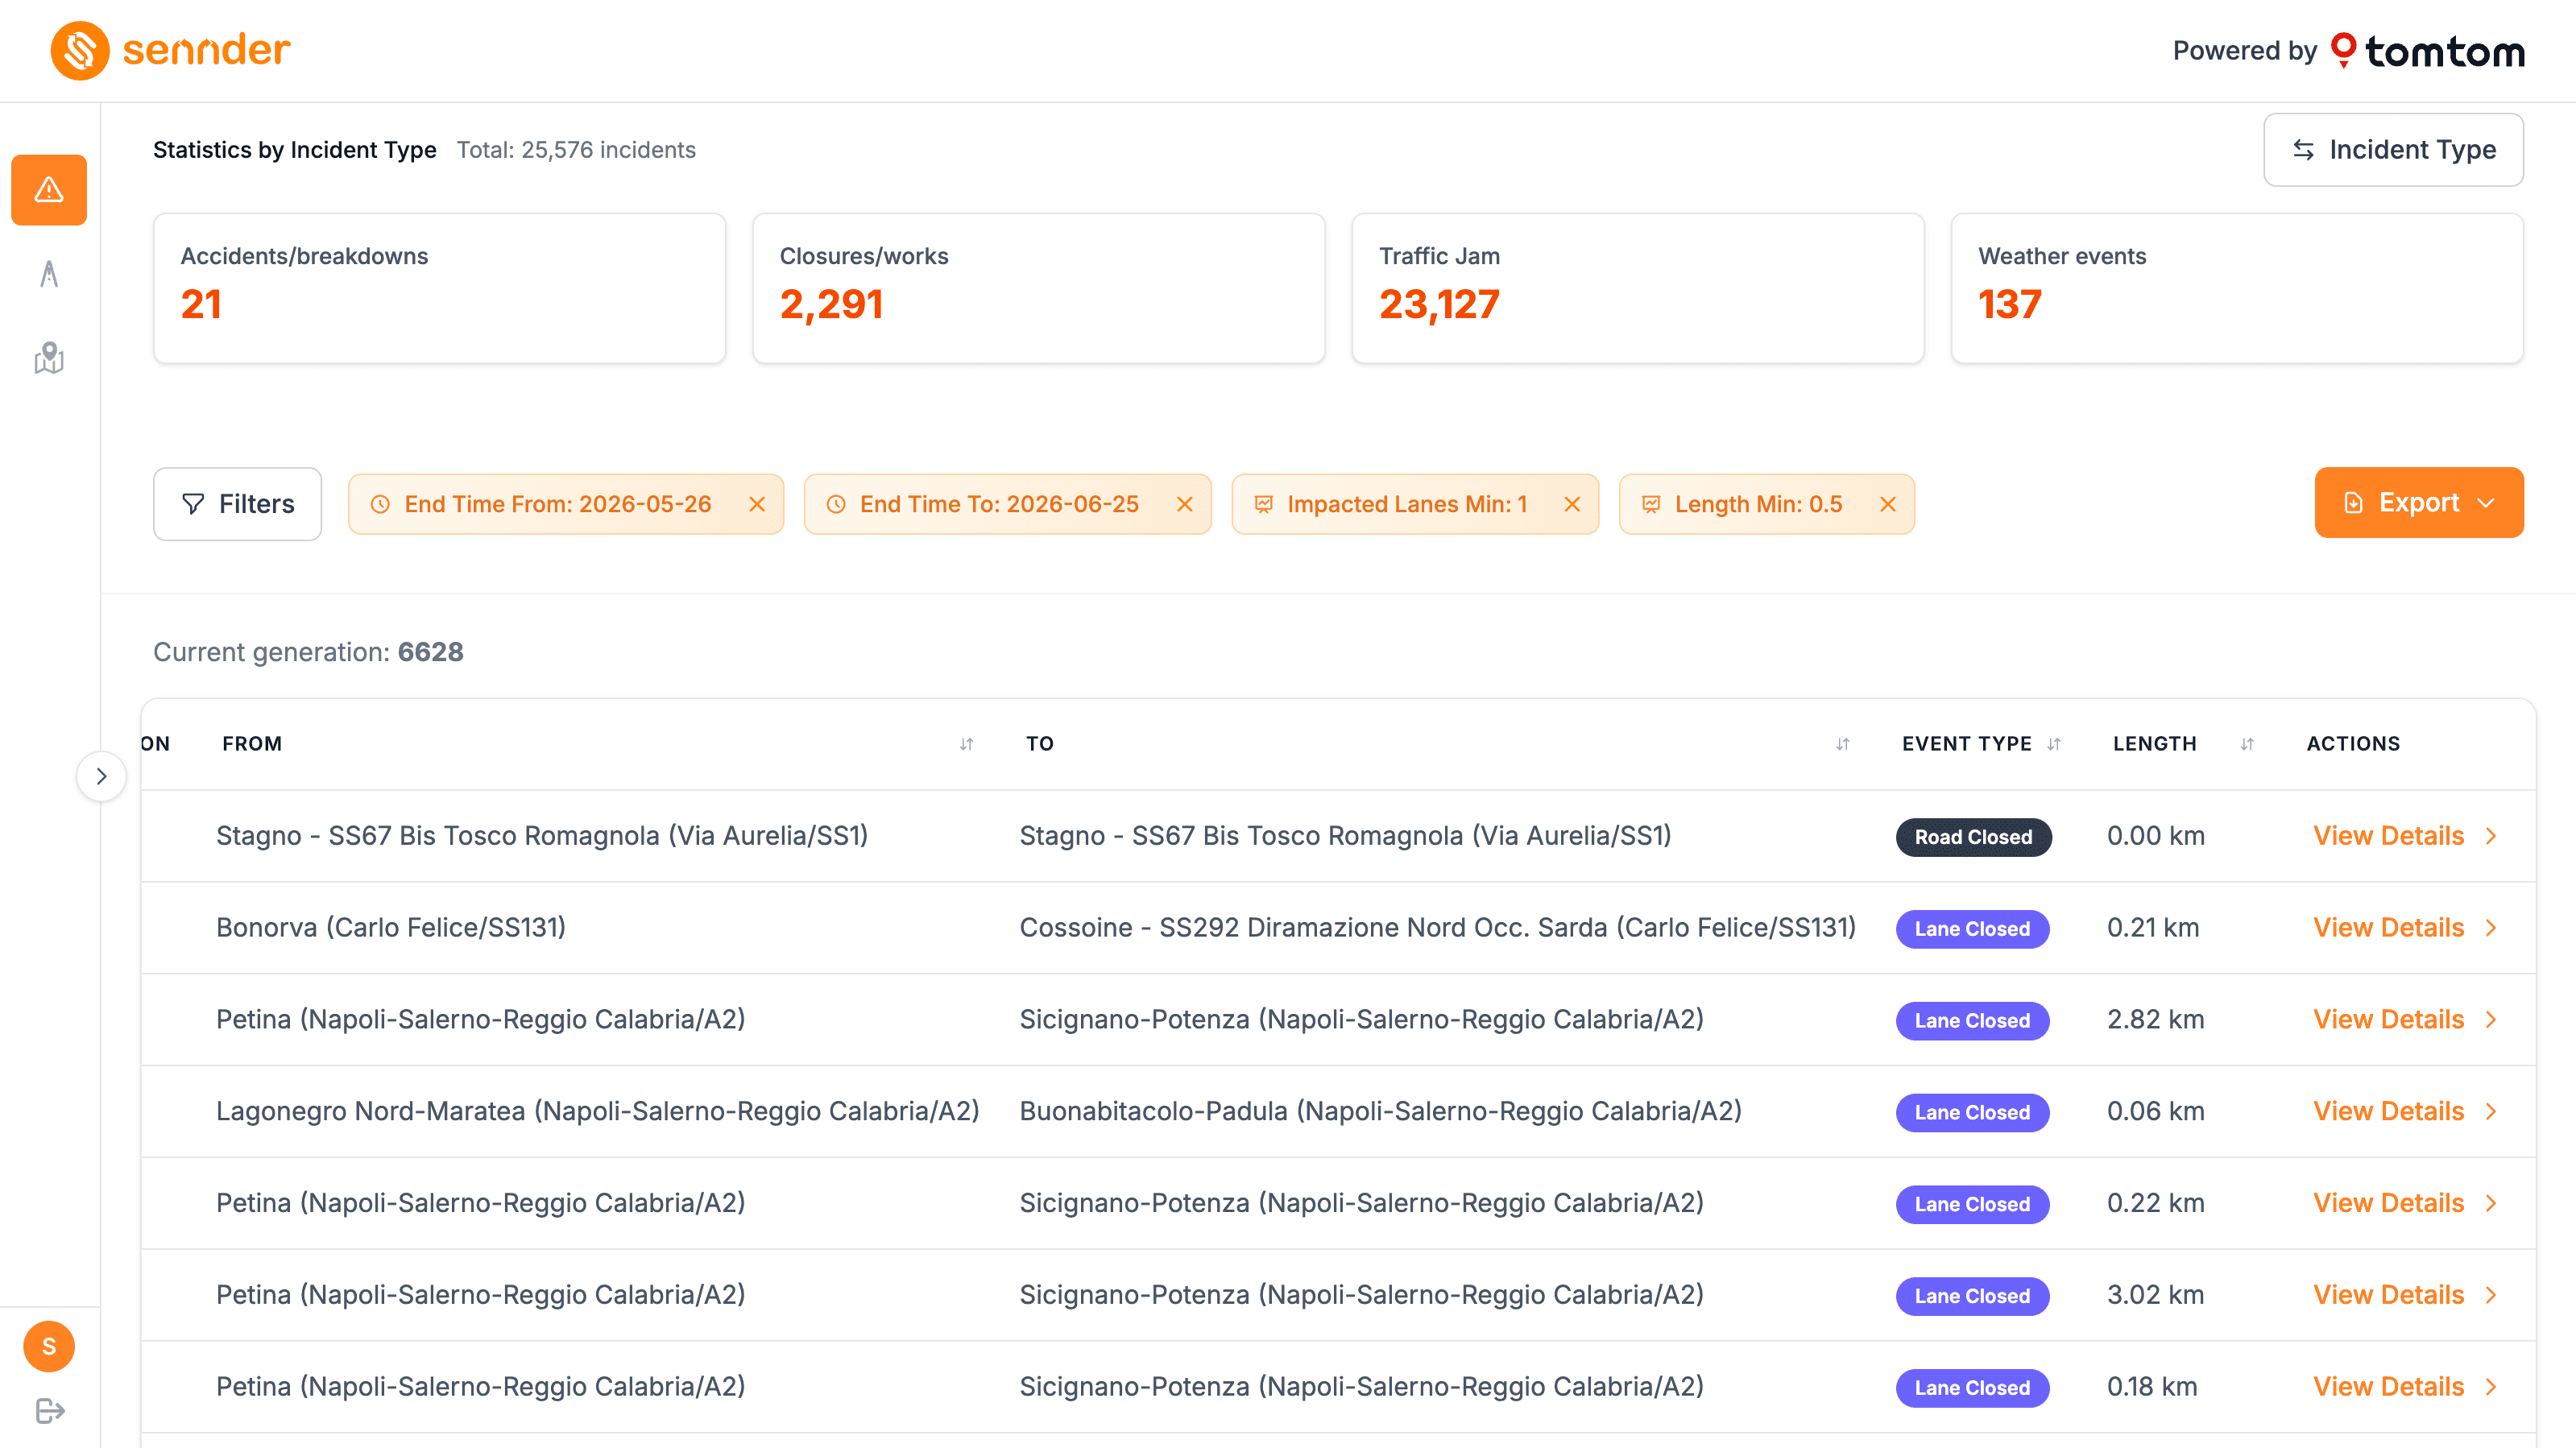Viewport: 2576px width, 1448px height.
Task: Click the Stagno FROM cell
Action: (x=542, y=836)
